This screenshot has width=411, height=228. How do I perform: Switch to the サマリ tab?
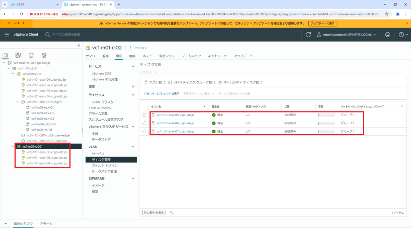pyautogui.click(x=90, y=56)
